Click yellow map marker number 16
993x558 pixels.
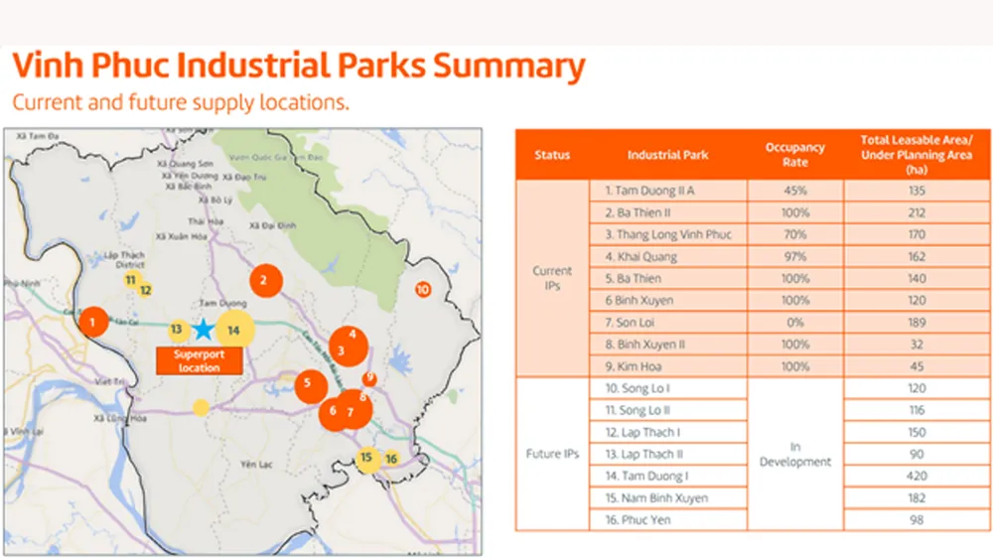pos(391,459)
